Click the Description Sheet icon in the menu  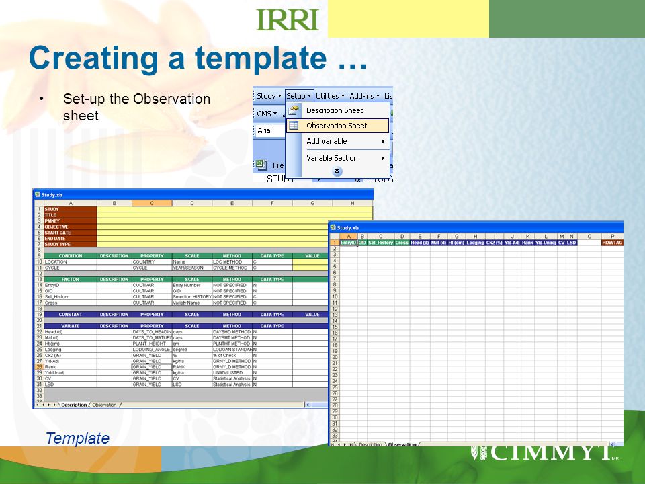coord(294,110)
